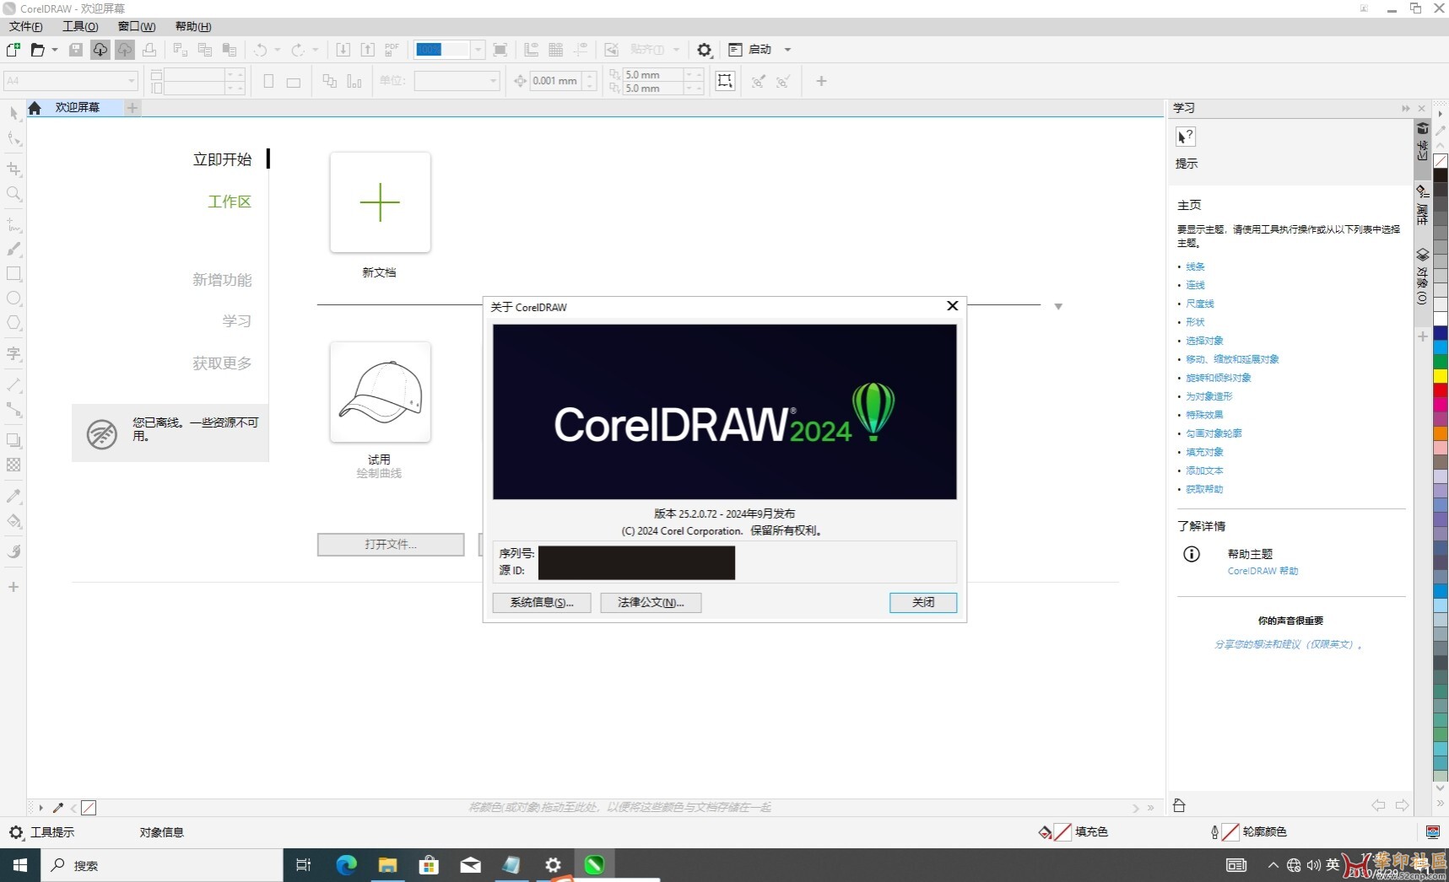Click the New document toolbar icon
Screen dimensions: 1449x882
click(14, 50)
